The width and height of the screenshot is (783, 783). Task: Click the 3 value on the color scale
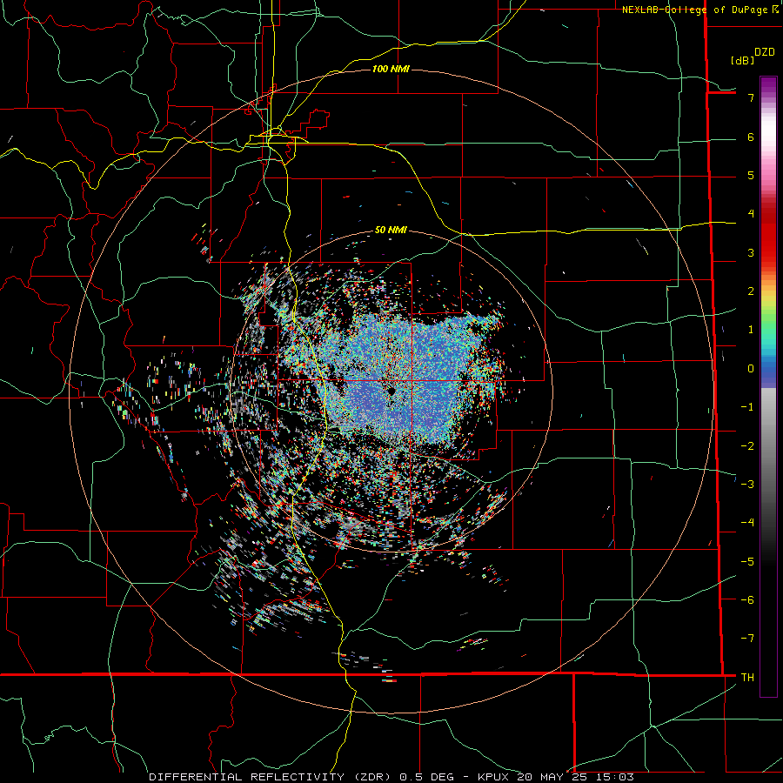tap(751, 252)
